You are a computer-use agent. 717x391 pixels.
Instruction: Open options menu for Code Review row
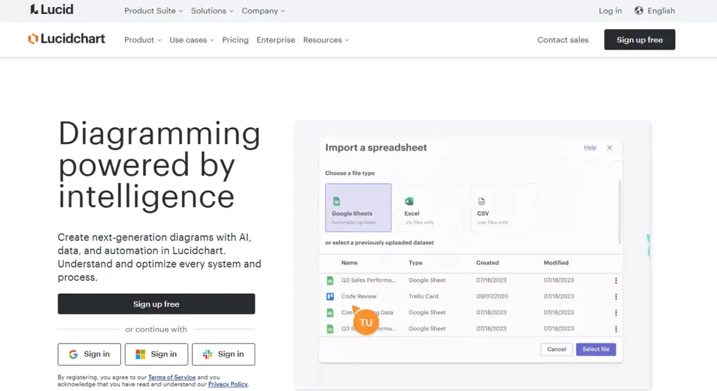(616, 297)
